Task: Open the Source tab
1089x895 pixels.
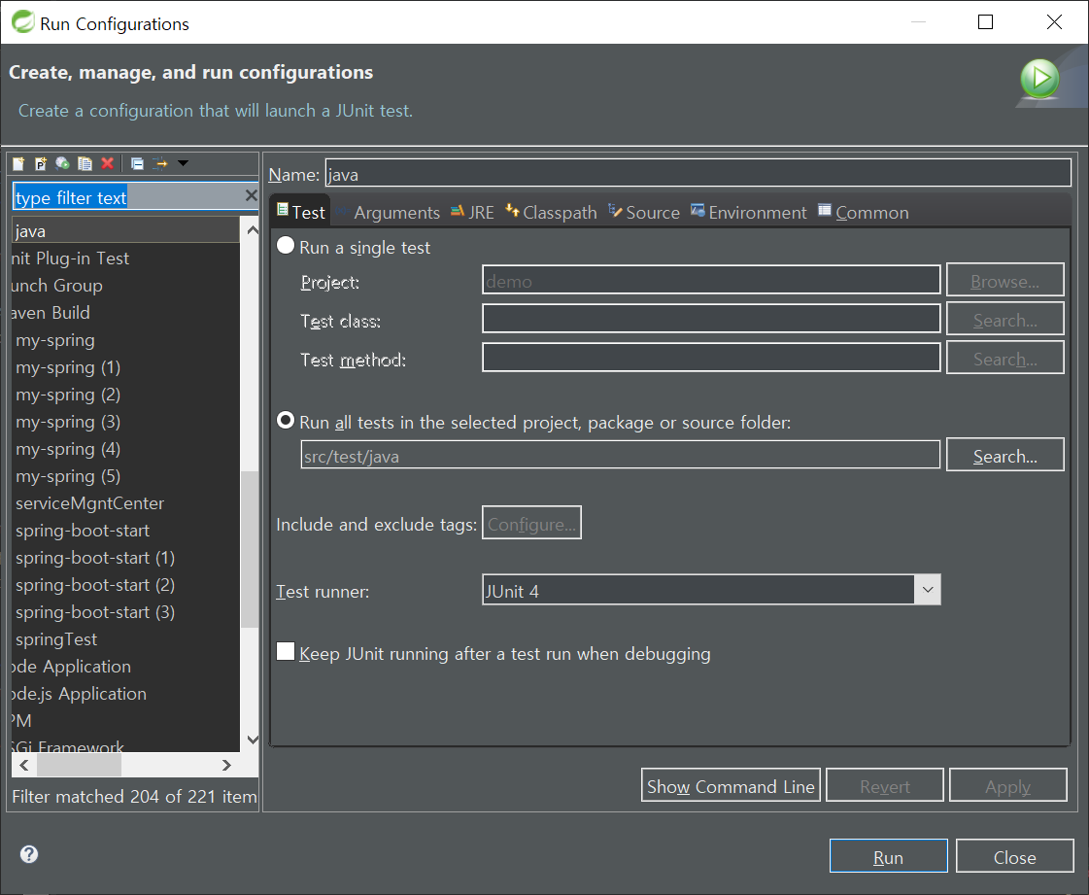Action: (644, 212)
